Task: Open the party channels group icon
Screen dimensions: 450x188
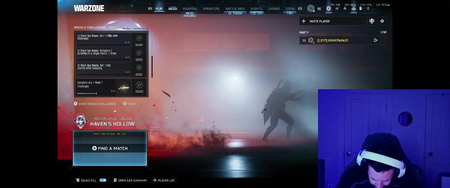Action: pyautogui.click(x=372, y=21)
